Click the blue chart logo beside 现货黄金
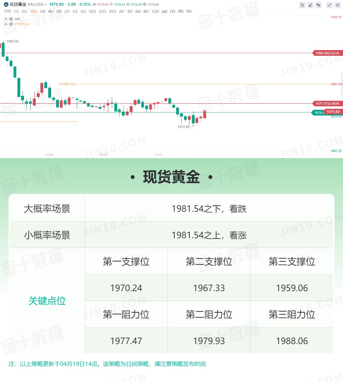Viewport: 343px width, 382px height. [6, 4]
